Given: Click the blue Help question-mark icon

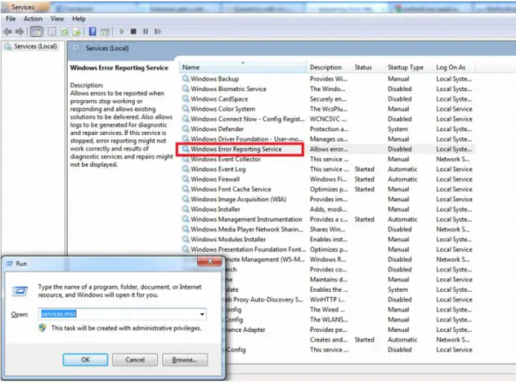Looking at the screenshot, I should coord(93,32).
